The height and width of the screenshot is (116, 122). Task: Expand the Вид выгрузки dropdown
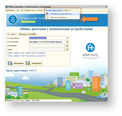tap(67, 42)
